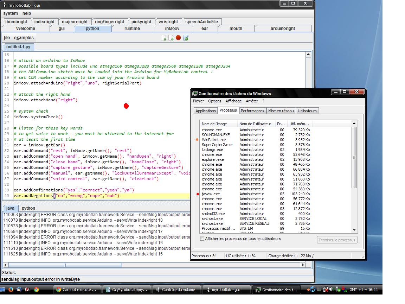Open the file menu in python editor
This screenshot has width=405, height=304.
pyautogui.click(x=7, y=38)
